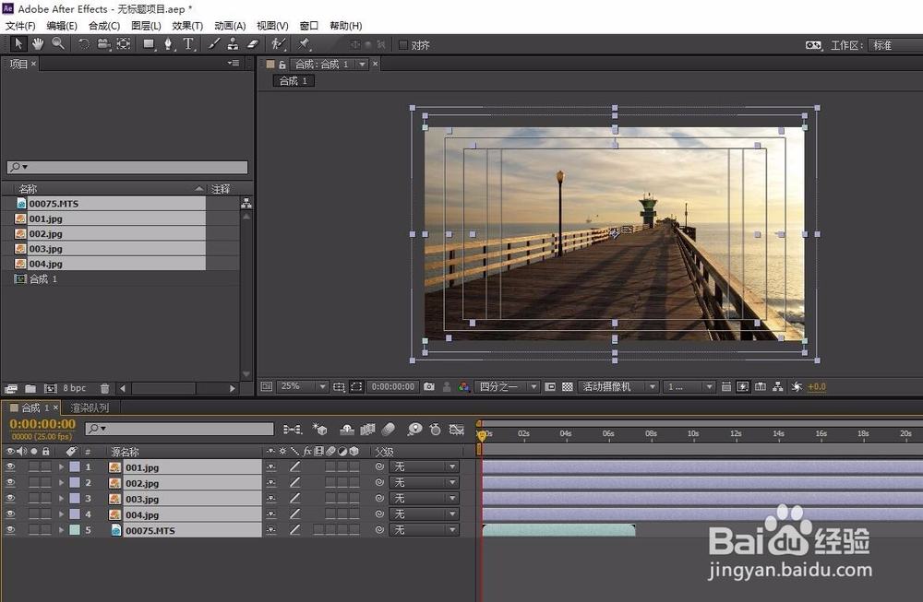Expand layer 5 00075.MTS properties

pos(61,530)
